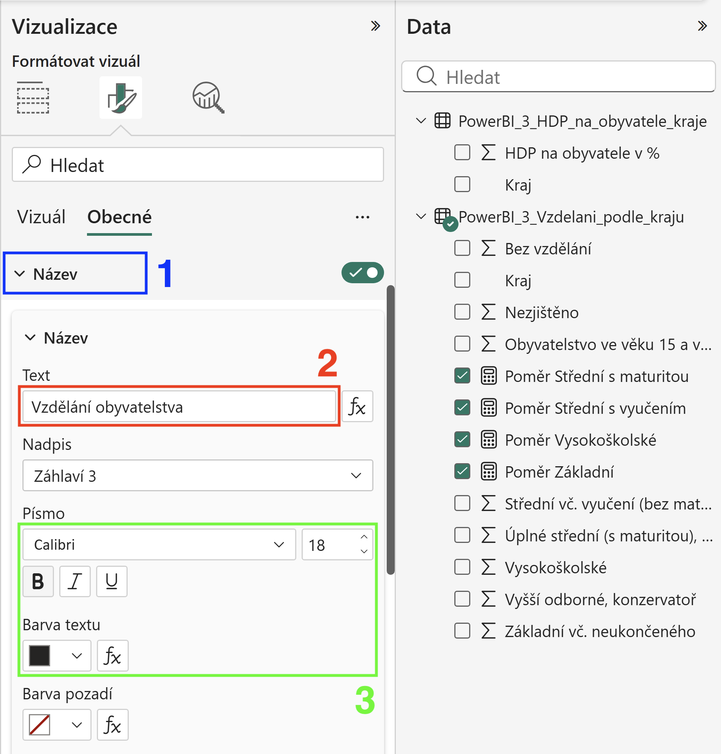Collapse the Vizualizace pane with the chevrons
Image resolution: width=721 pixels, height=754 pixels.
[x=375, y=26]
